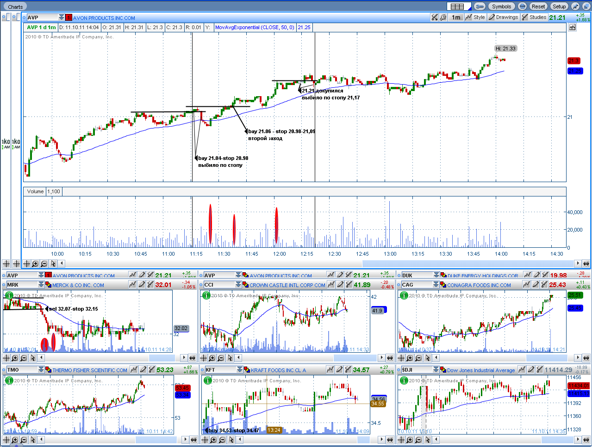Click the pointer tool under CCI chart

click(230, 358)
